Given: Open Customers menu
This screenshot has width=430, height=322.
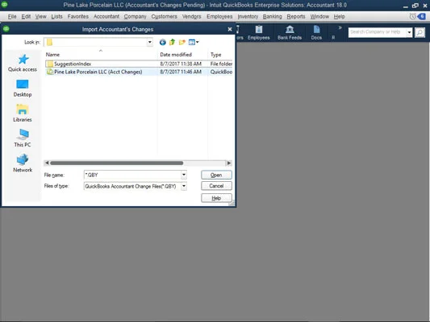Looking at the screenshot, I should point(165,17).
